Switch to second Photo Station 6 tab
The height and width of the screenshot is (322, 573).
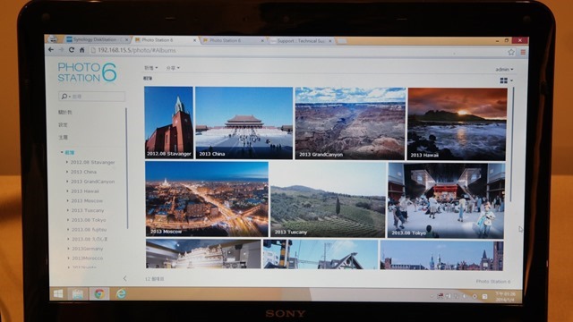coord(233,40)
